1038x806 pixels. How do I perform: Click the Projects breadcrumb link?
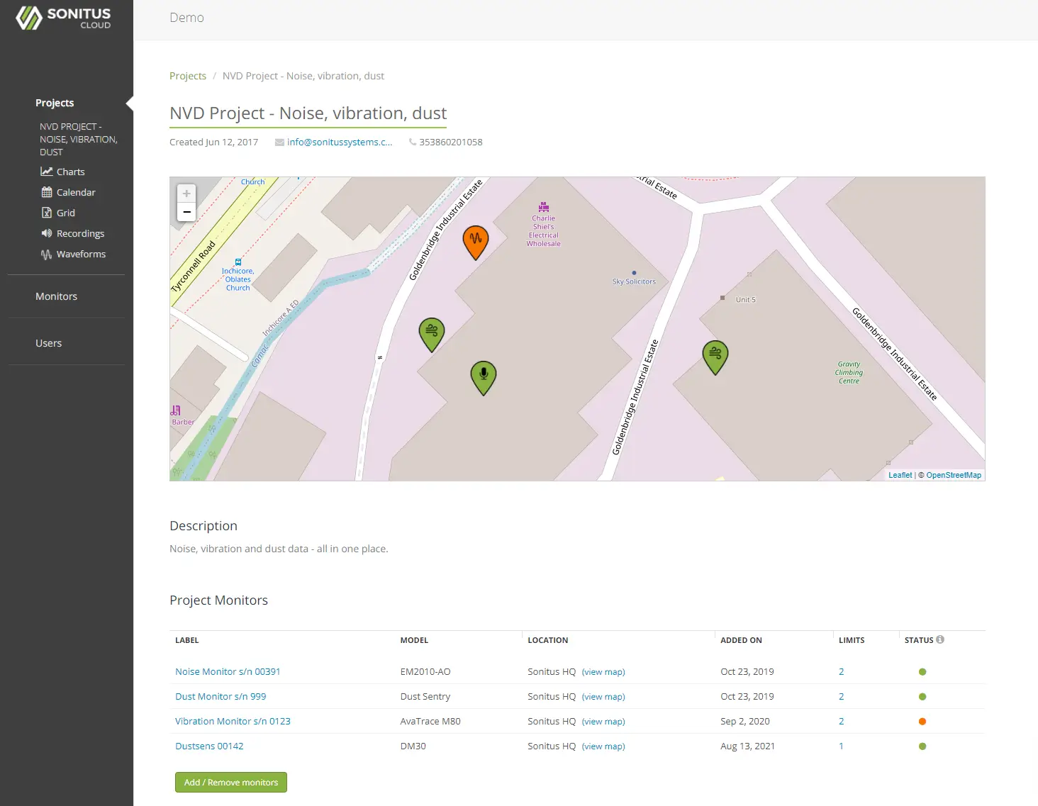click(x=188, y=76)
